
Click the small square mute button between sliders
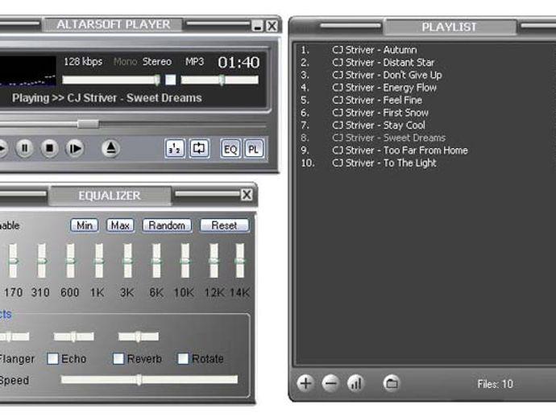(171, 80)
